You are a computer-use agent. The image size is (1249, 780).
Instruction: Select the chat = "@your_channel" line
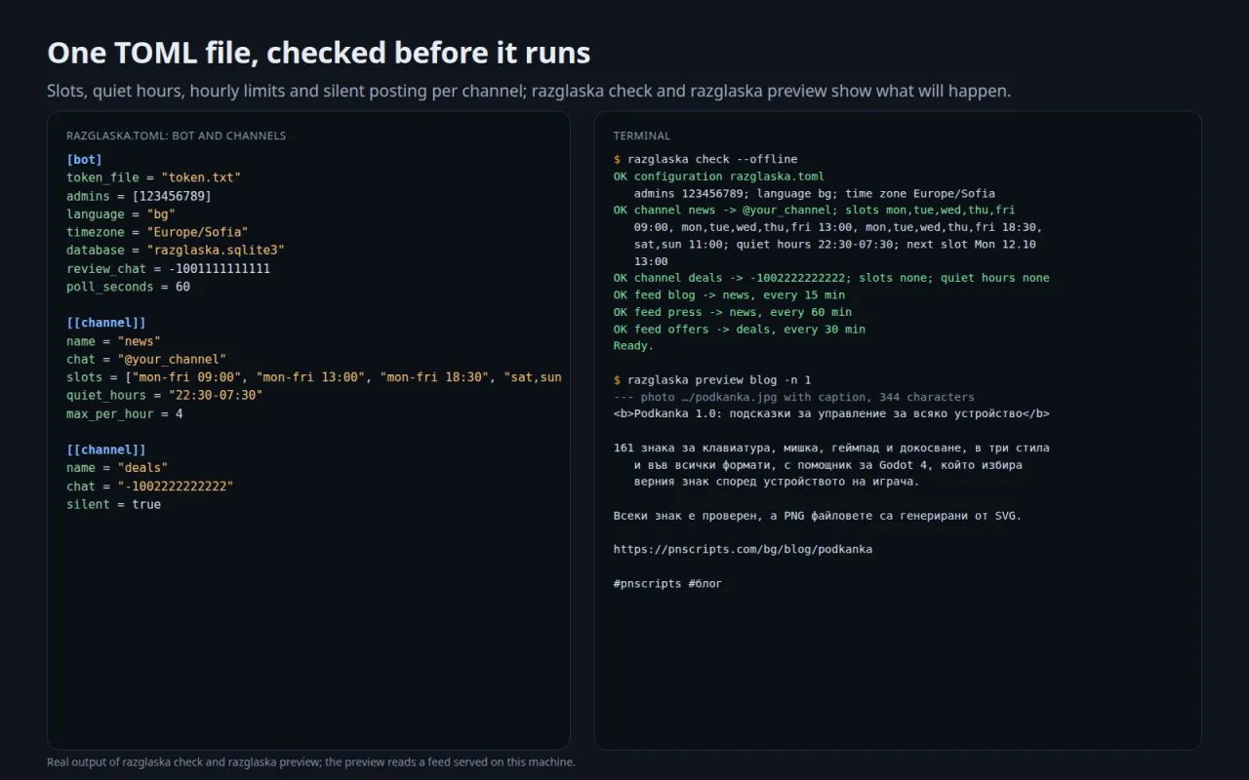click(146, 359)
